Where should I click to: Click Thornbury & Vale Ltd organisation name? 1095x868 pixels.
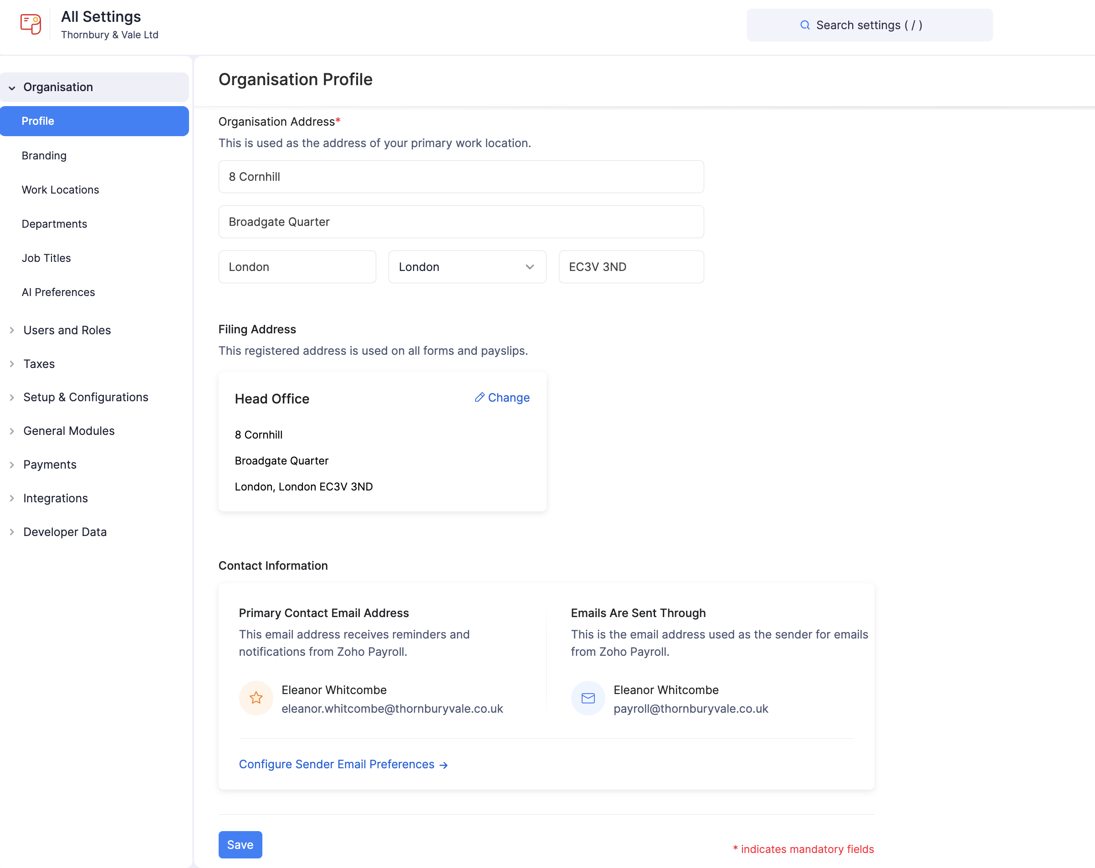(x=110, y=35)
